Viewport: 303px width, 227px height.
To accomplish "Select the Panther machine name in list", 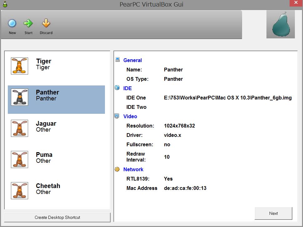I will click(x=47, y=92).
